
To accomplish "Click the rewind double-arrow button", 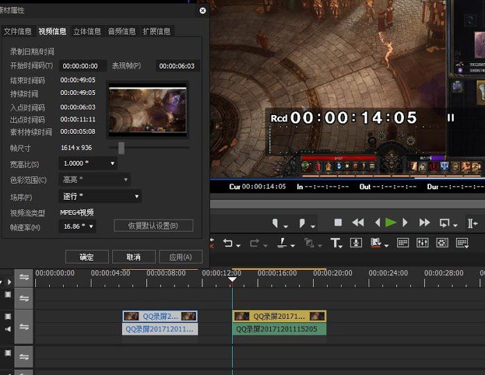I will [x=358, y=223].
